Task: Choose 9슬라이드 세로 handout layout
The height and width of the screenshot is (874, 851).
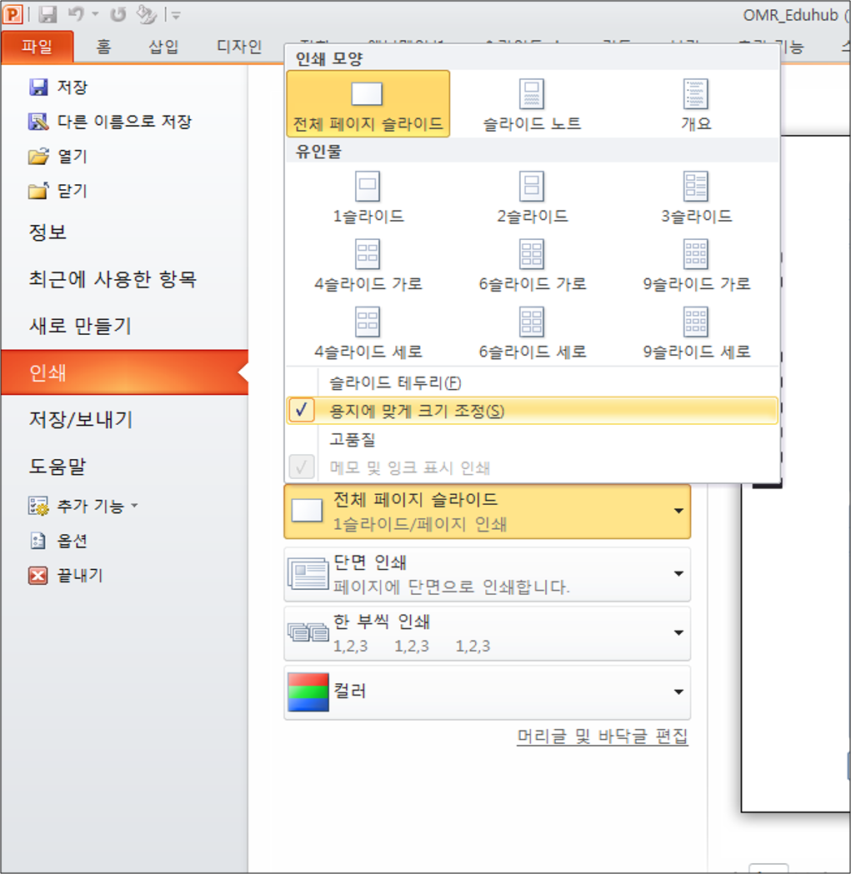Action: (696, 333)
